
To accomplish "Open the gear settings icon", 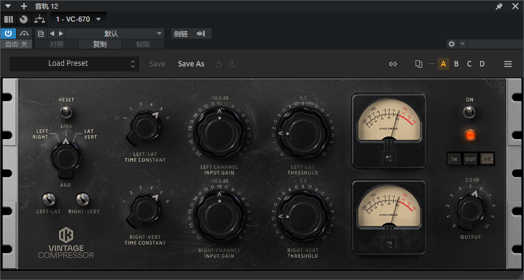I will pyautogui.click(x=451, y=44).
